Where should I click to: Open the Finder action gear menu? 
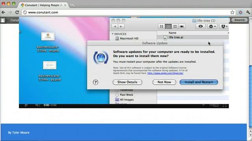(212, 26)
